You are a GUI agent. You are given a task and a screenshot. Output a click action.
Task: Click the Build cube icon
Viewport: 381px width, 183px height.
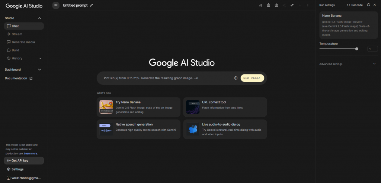9,50
